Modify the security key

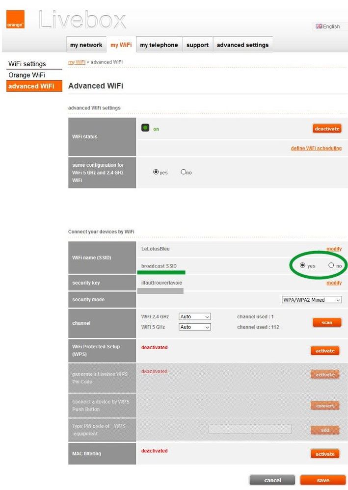334,283
